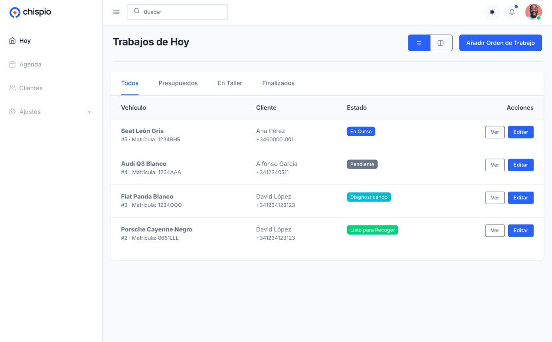The height and width of the screenshot is (342, 552).
Task: Open the Clientes section
Action: (x=31, y=88)
